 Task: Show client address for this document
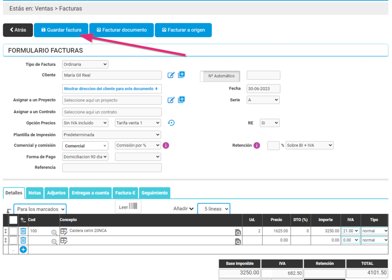[x=111, y=88]
